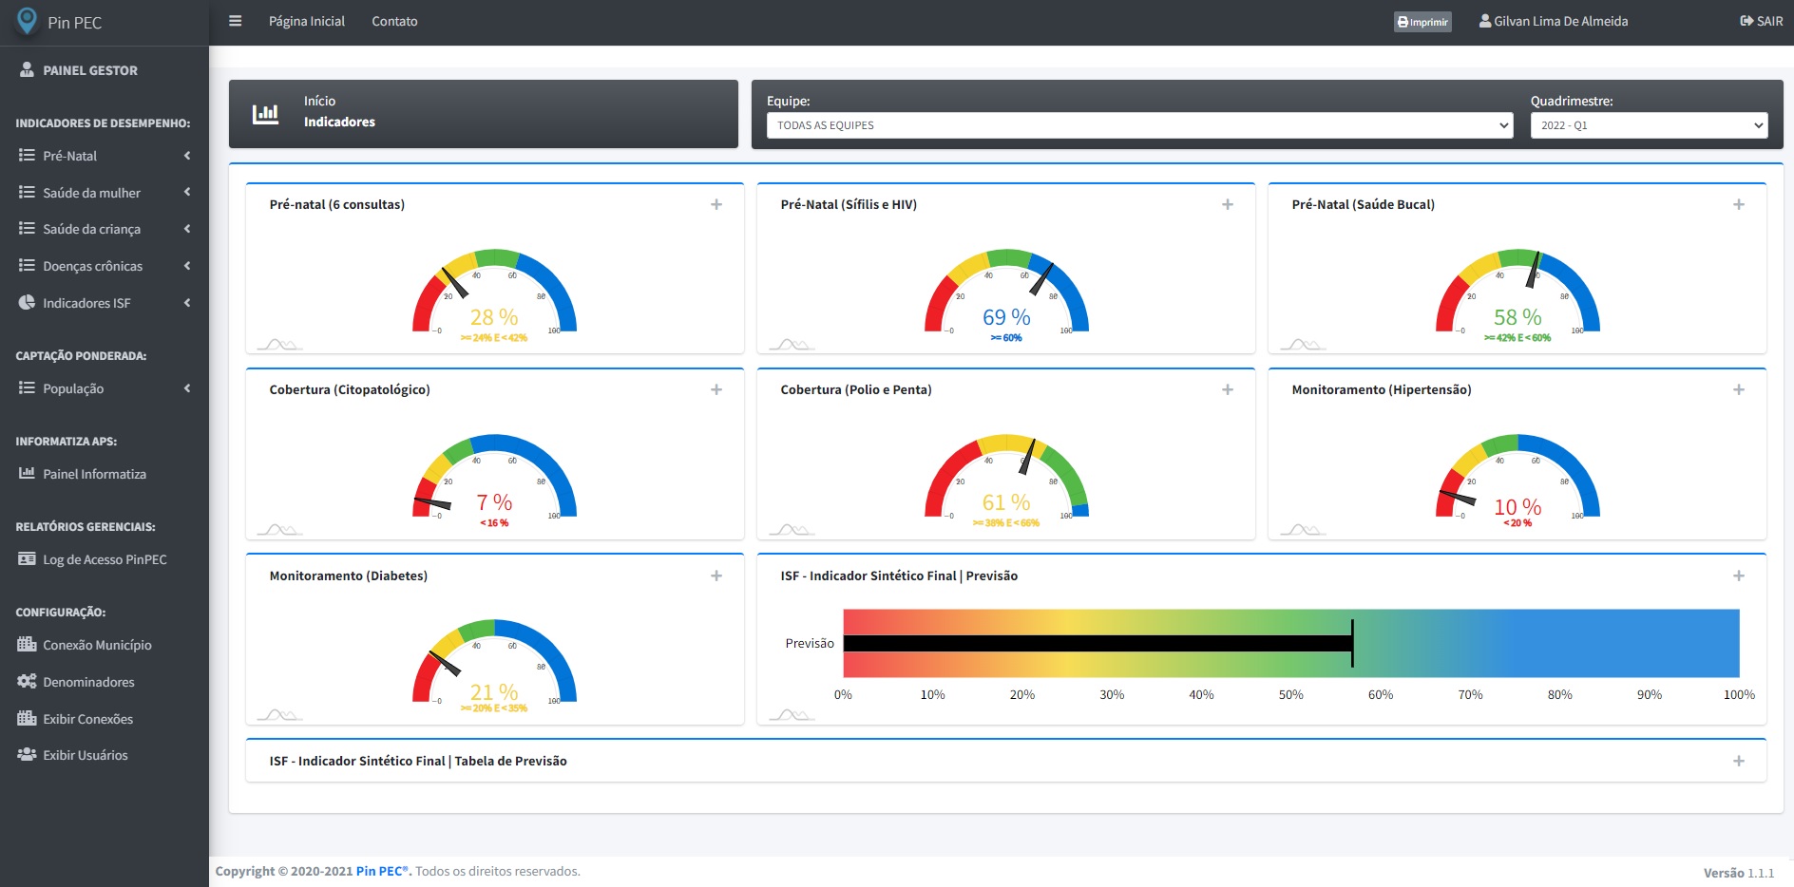Click the list icon beside Saúde da mulher
Viewport: 1794px width, 887px height.
click(x=27, y=192)
